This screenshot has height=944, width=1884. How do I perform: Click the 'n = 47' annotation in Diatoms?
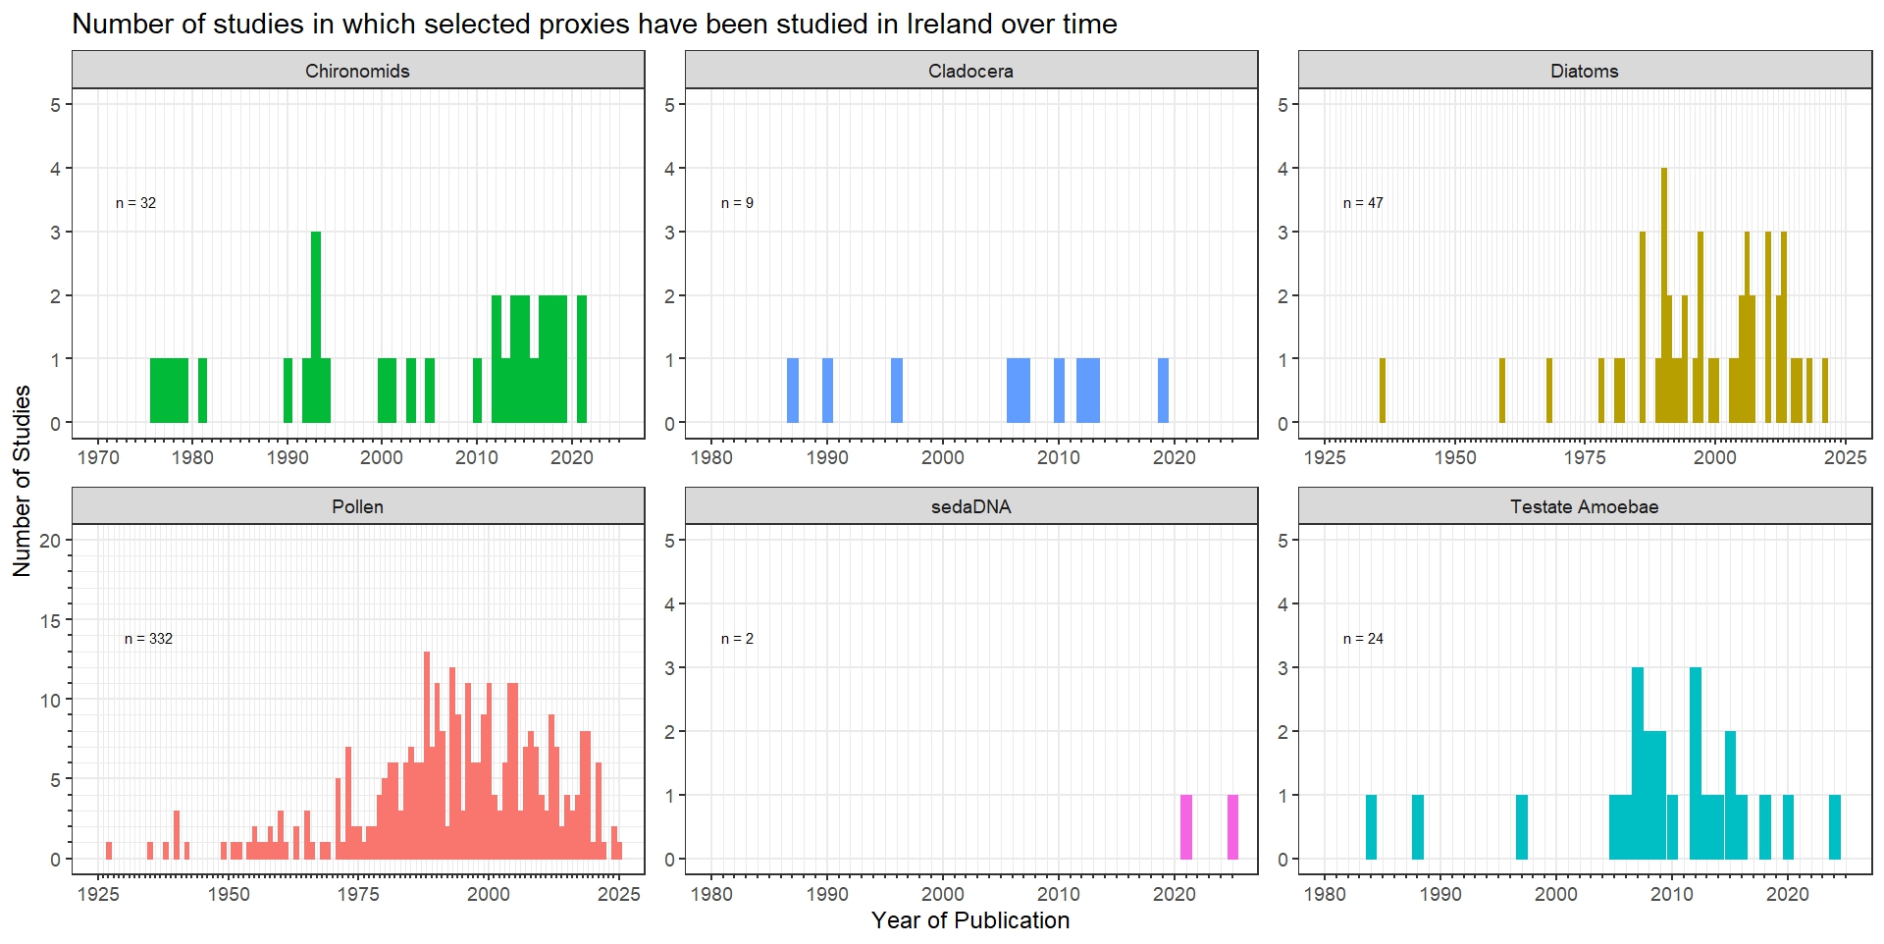tap(1363, 203)
